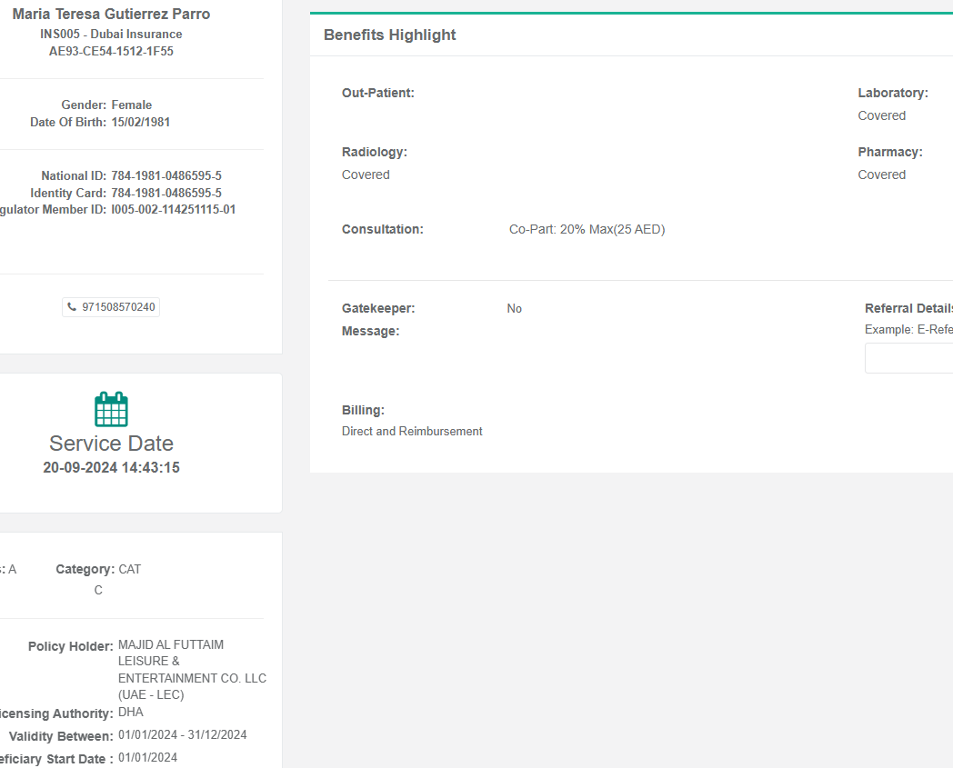Focus the Referral Details input field
Screen dimensions: 953x768
pos(909,358)
